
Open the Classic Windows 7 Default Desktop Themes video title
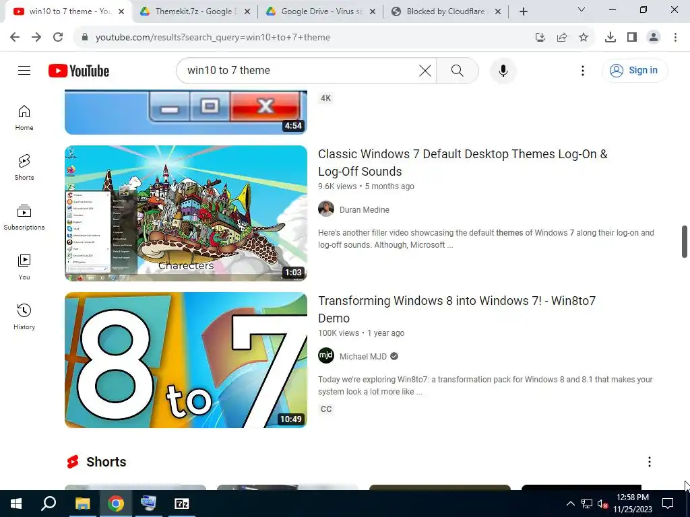click(462, 162)
